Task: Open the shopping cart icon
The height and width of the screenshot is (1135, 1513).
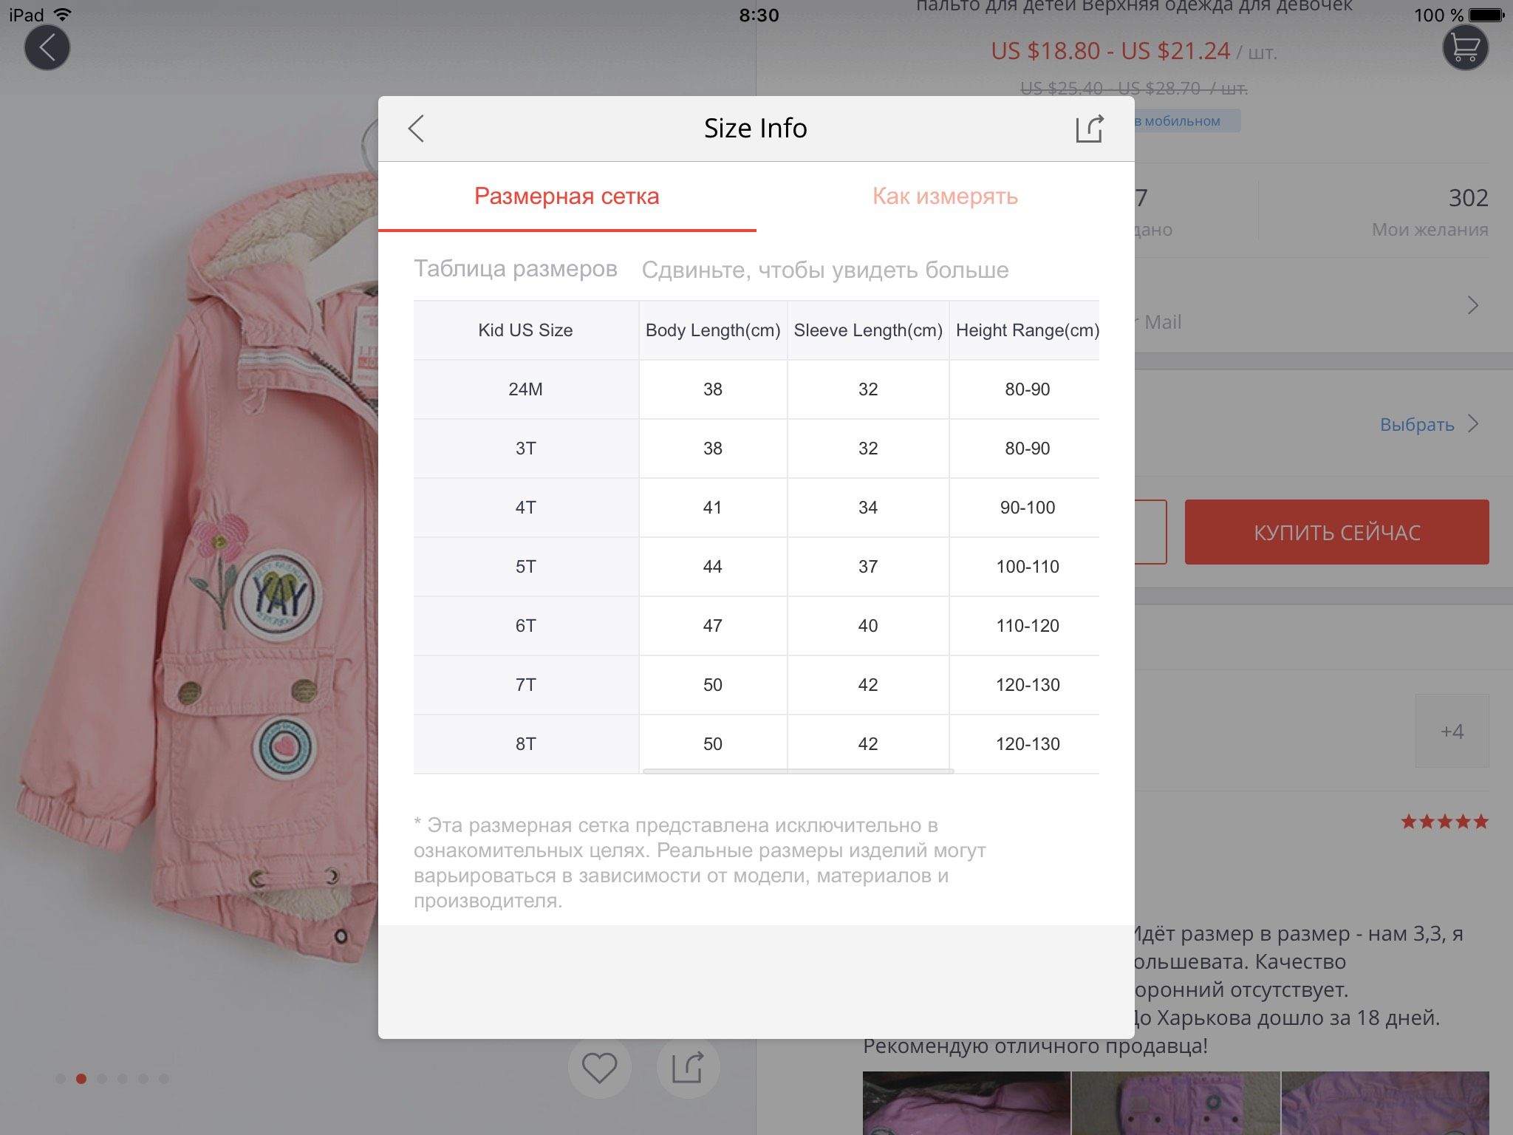Action: [1465, 47]
